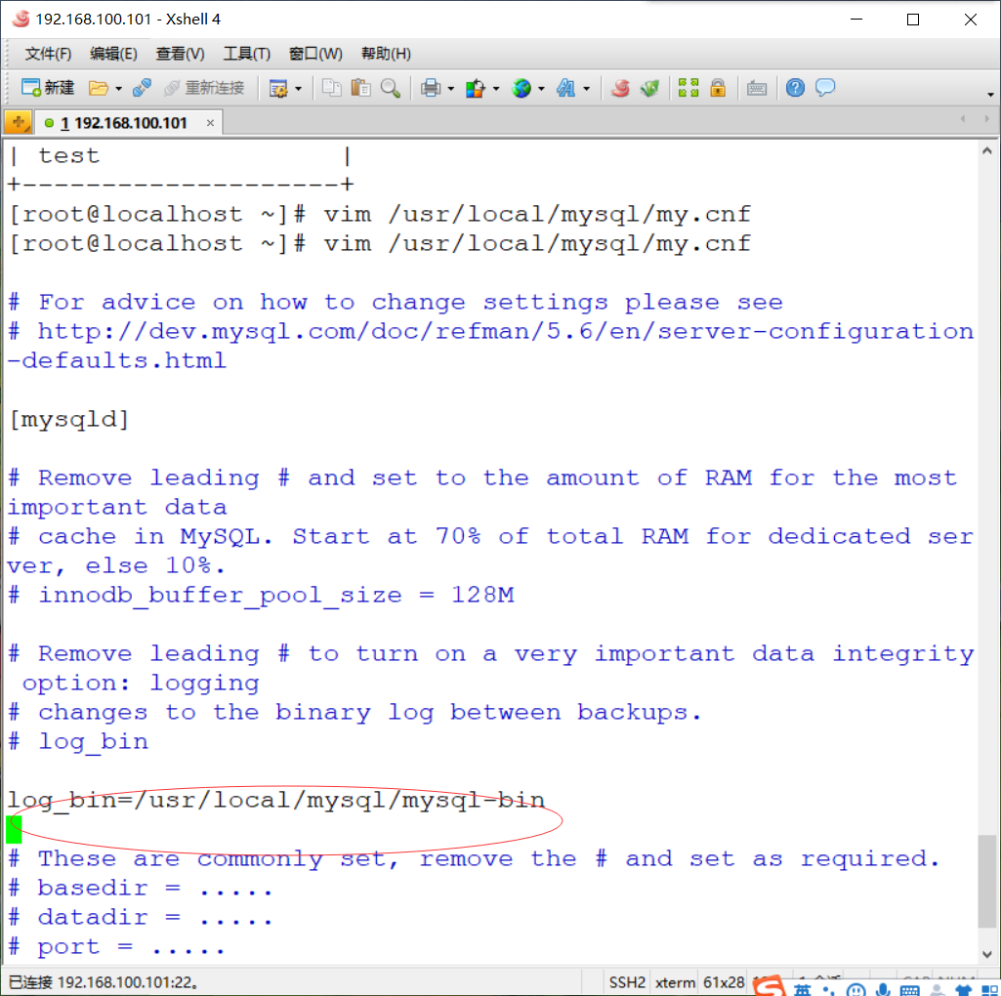Toggle full screen icon
Image resolution: width=1001 pixels, height=996 pixels.
[688, 88]
